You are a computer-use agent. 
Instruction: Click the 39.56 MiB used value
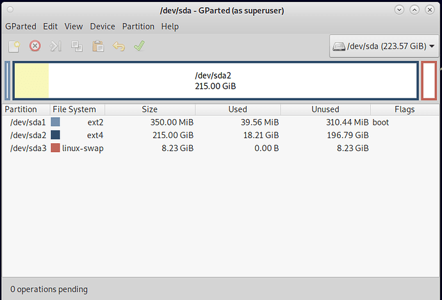259,122
